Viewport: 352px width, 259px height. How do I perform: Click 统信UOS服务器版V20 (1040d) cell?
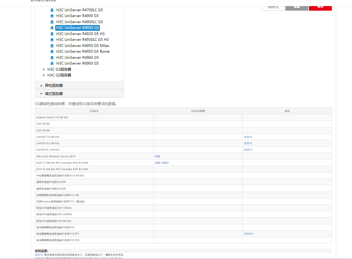pyautogui.click(x=94, y=215)
